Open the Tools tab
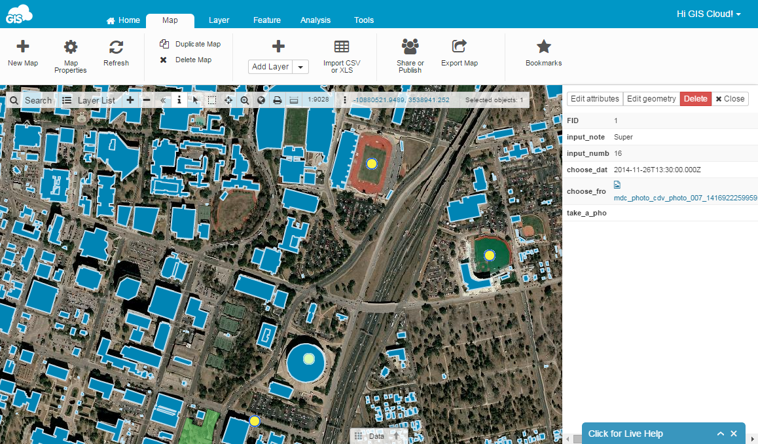 pos(364,20)
